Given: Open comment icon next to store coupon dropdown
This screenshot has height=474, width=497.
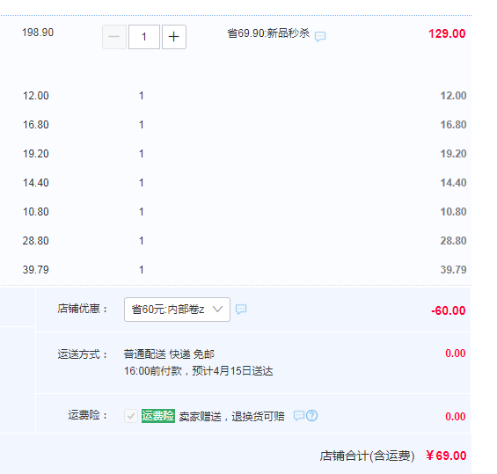Looking at the screenshot, I should coord(241,309).
